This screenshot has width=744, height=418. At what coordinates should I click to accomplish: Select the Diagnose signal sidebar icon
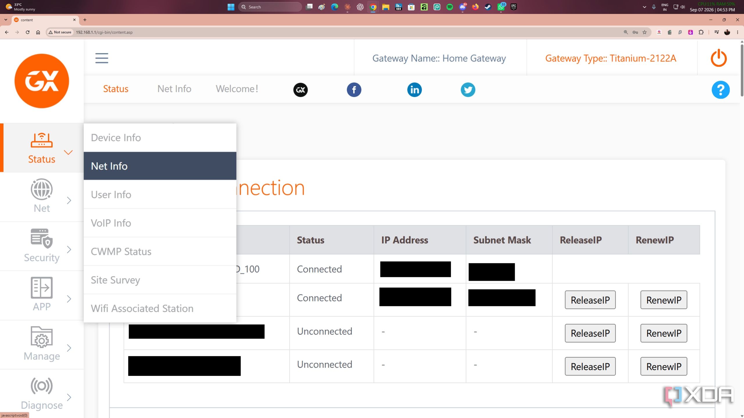point(42,386)
